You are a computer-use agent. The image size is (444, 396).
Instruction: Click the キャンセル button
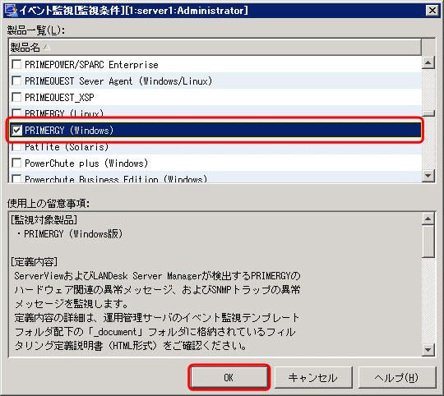point(313,377)
